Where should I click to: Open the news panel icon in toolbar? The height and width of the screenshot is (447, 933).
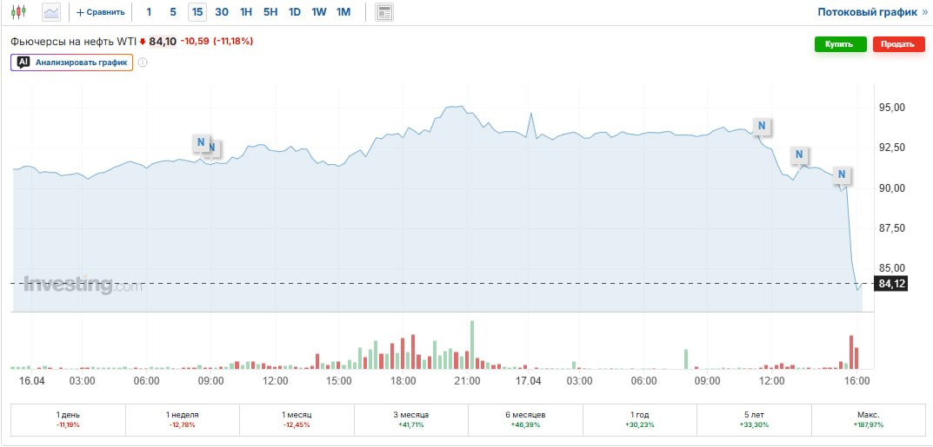[x=383, y=12]
